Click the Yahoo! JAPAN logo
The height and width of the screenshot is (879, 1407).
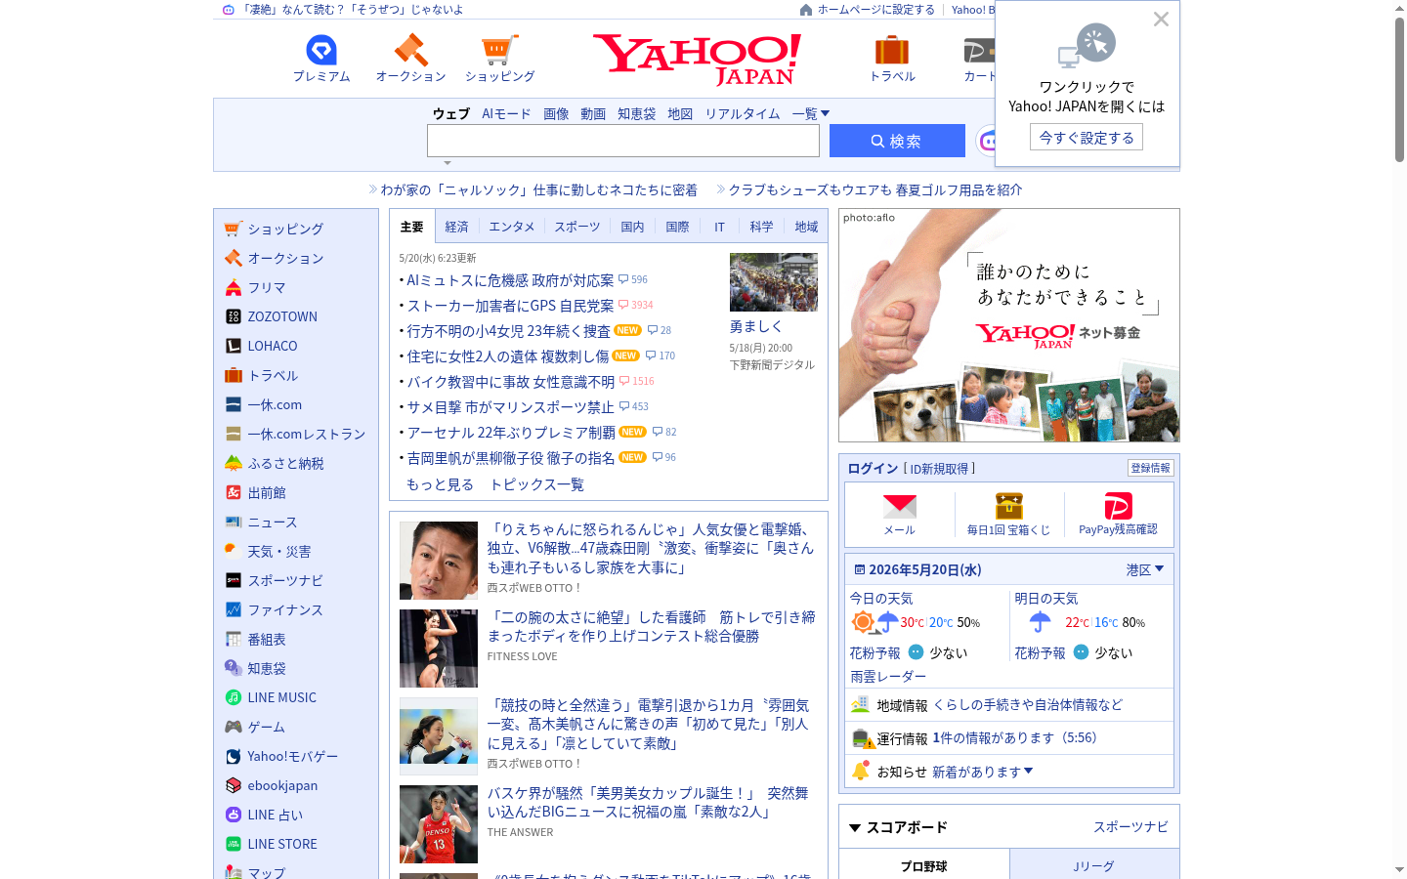pos(697,60)
